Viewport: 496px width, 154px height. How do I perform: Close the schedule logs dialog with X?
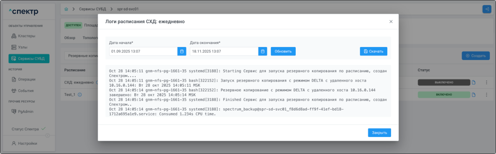[x=391, y=22]
